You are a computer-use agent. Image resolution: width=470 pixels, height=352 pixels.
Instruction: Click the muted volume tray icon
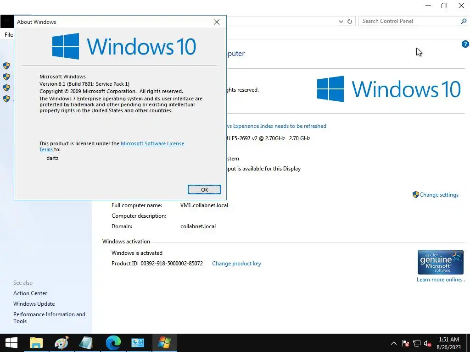(x=427, y=343)
